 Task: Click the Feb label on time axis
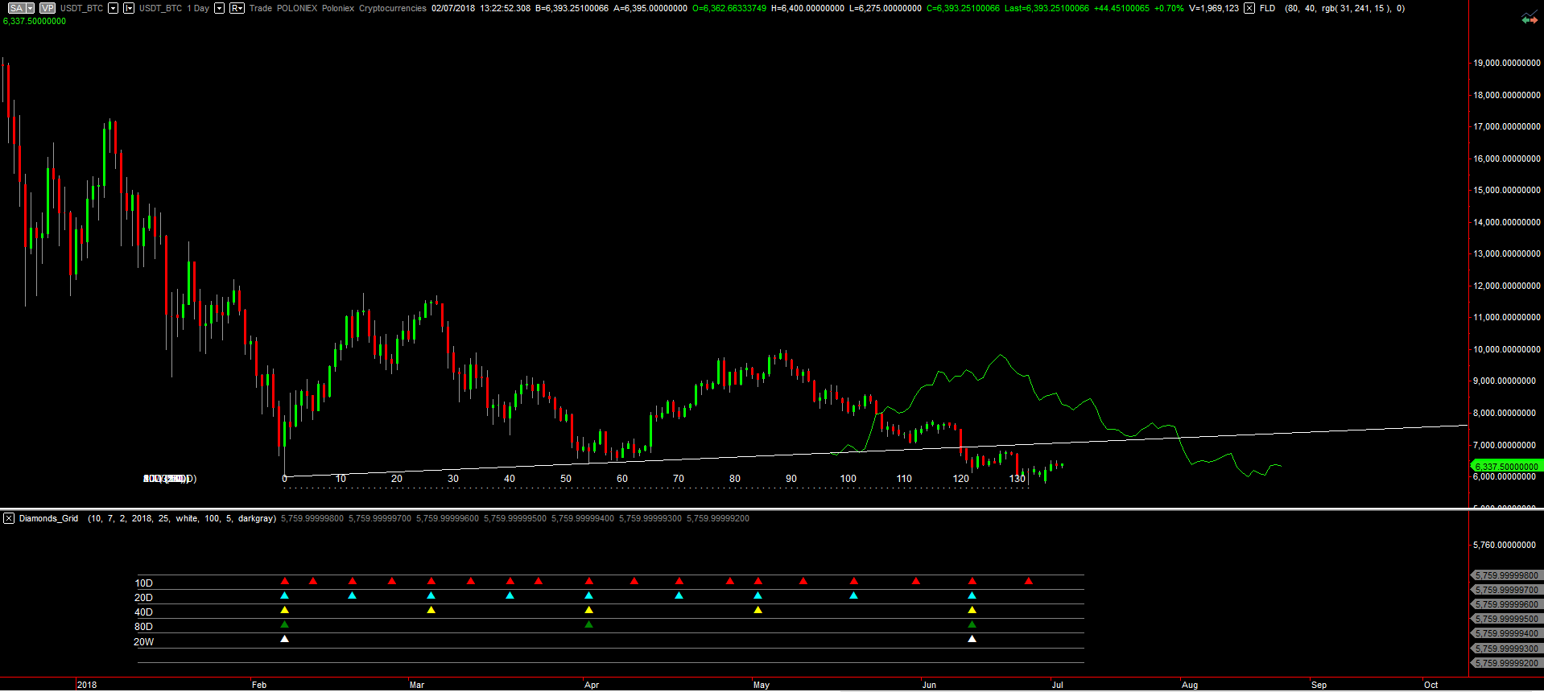pyautogui.click(x=259, y=685)
